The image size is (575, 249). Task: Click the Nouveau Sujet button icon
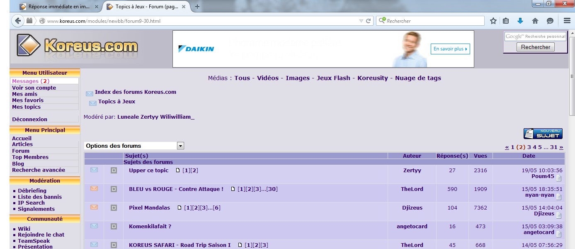pos(543,134)
